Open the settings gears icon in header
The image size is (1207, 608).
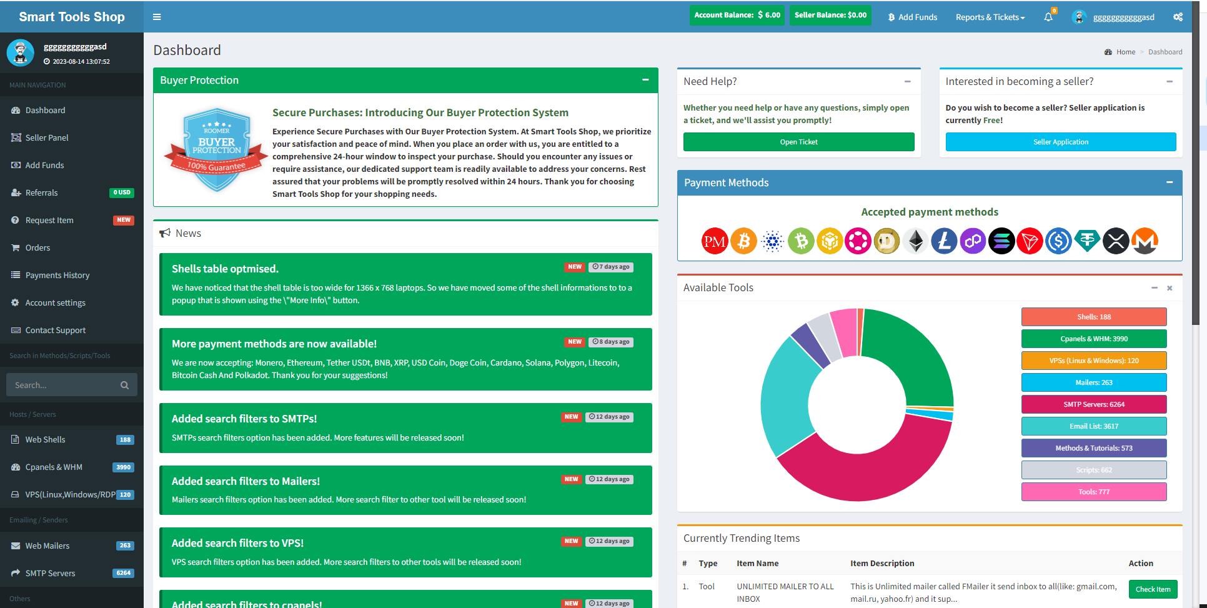1178,17
